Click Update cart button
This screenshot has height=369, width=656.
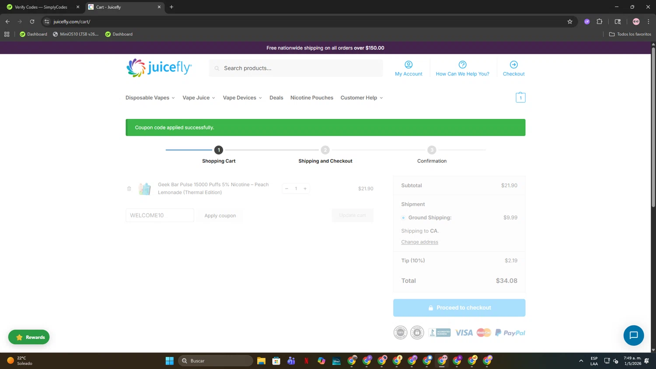coord(352,216)
